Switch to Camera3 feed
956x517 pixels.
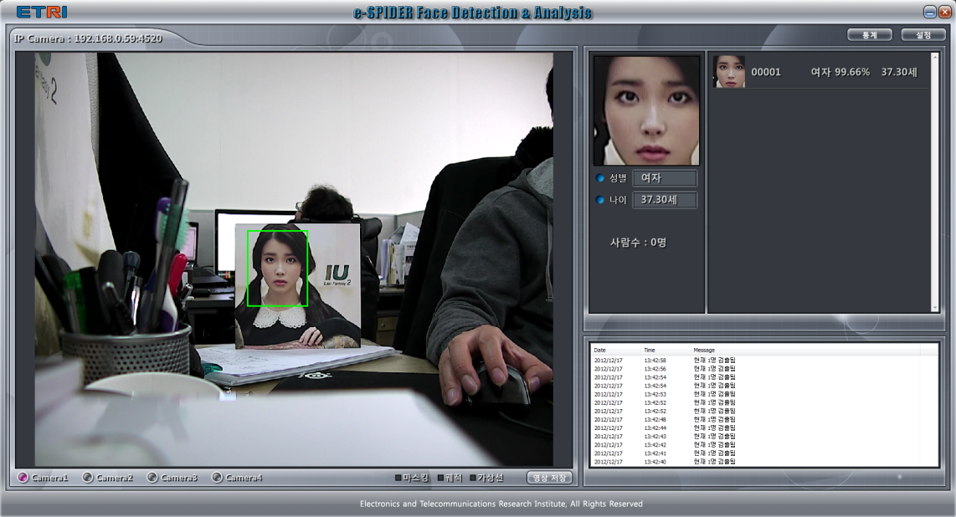pos(152,478)
